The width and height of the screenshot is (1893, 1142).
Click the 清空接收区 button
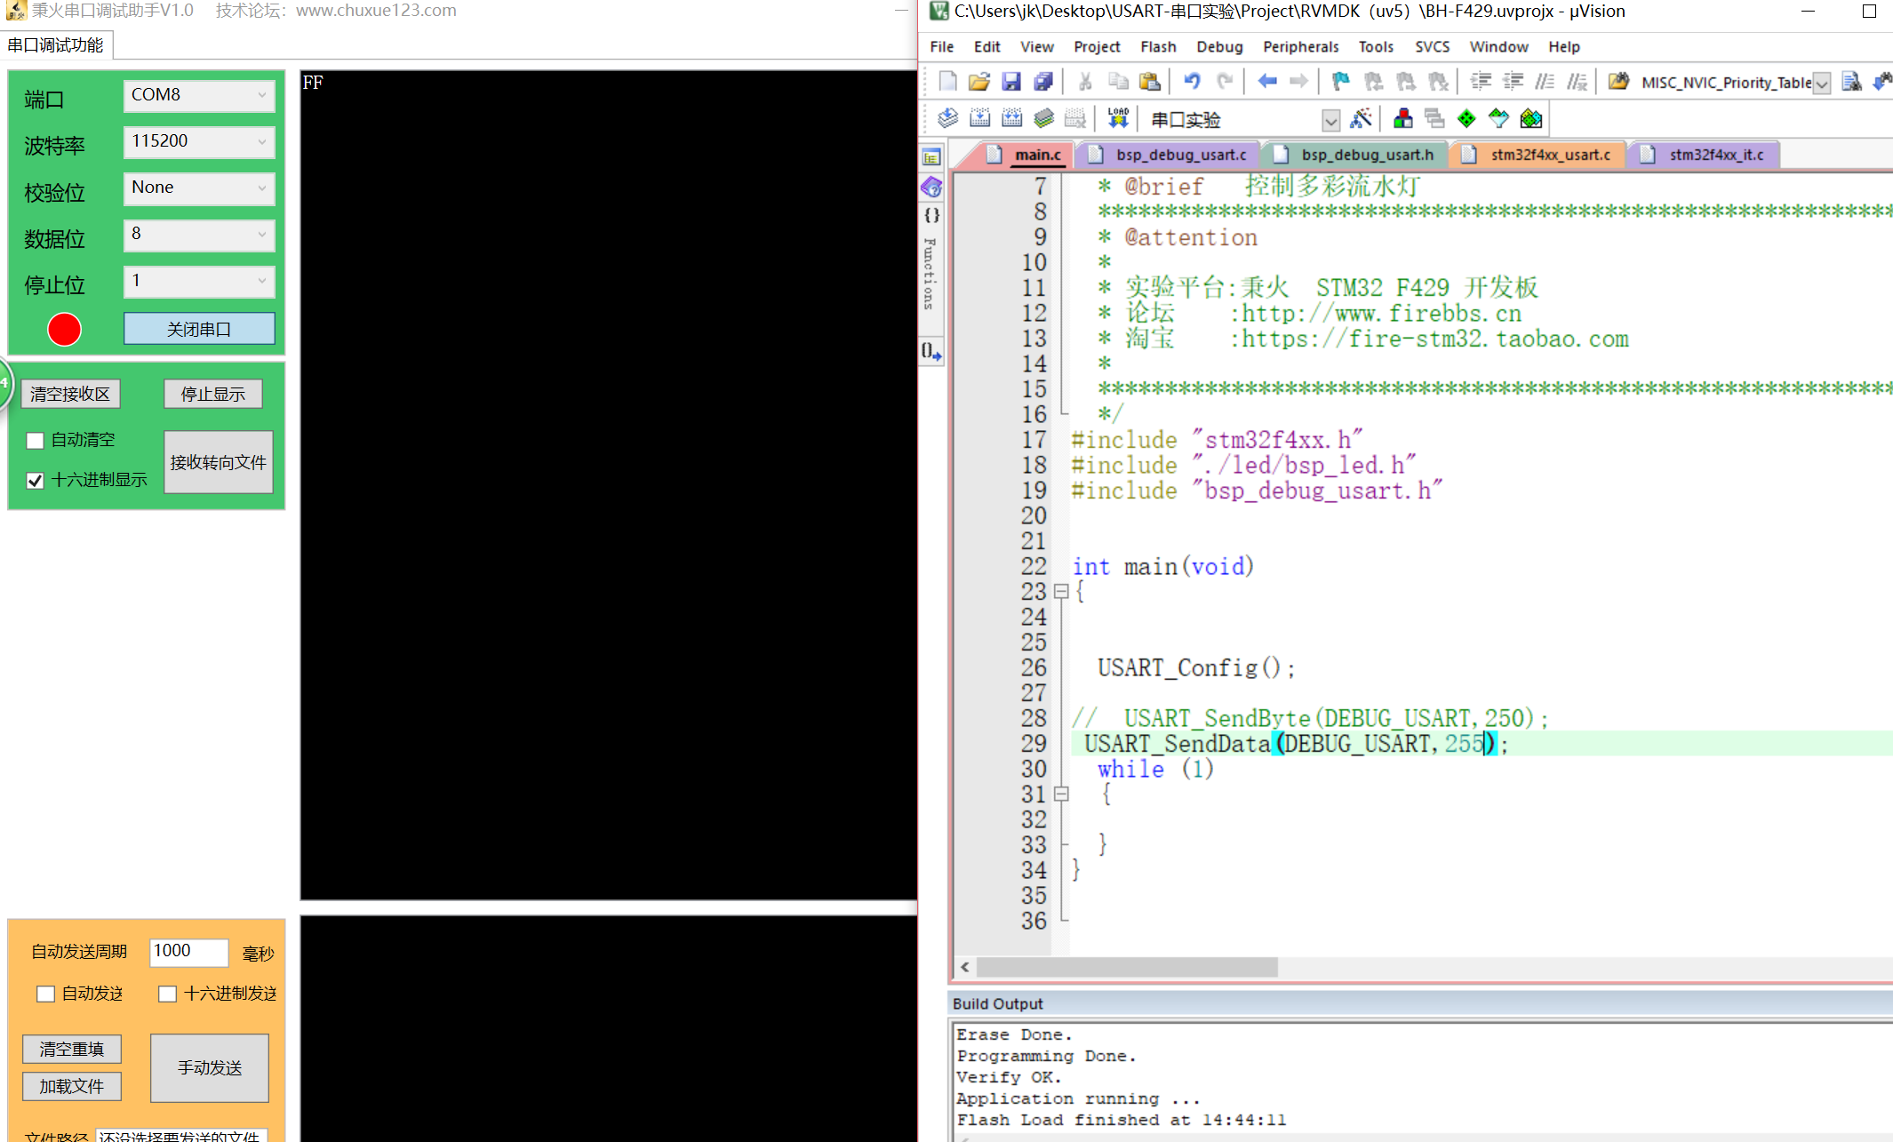click(x=70, y=394)
